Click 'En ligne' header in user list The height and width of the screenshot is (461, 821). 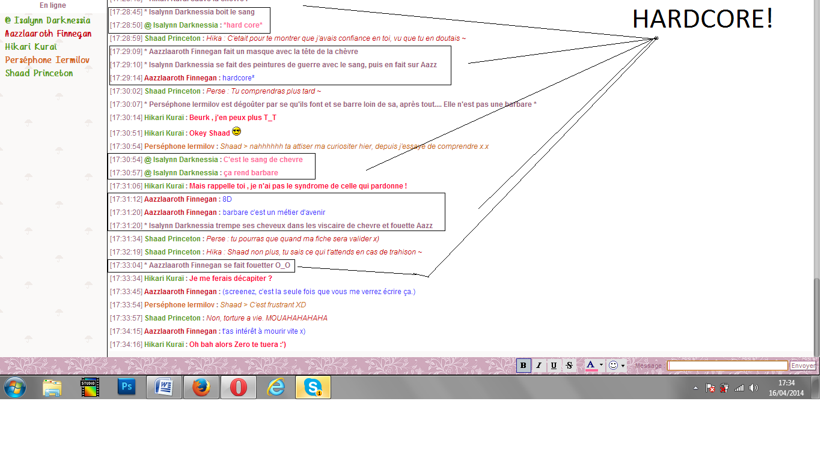(53, 5)
